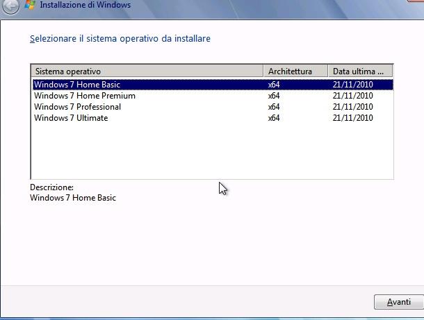Image resolution: width=424 pixels, height=320 pixels.
Task: Click date 21/11/2010 in Ultimate row
Action: (x=353, y=118)
